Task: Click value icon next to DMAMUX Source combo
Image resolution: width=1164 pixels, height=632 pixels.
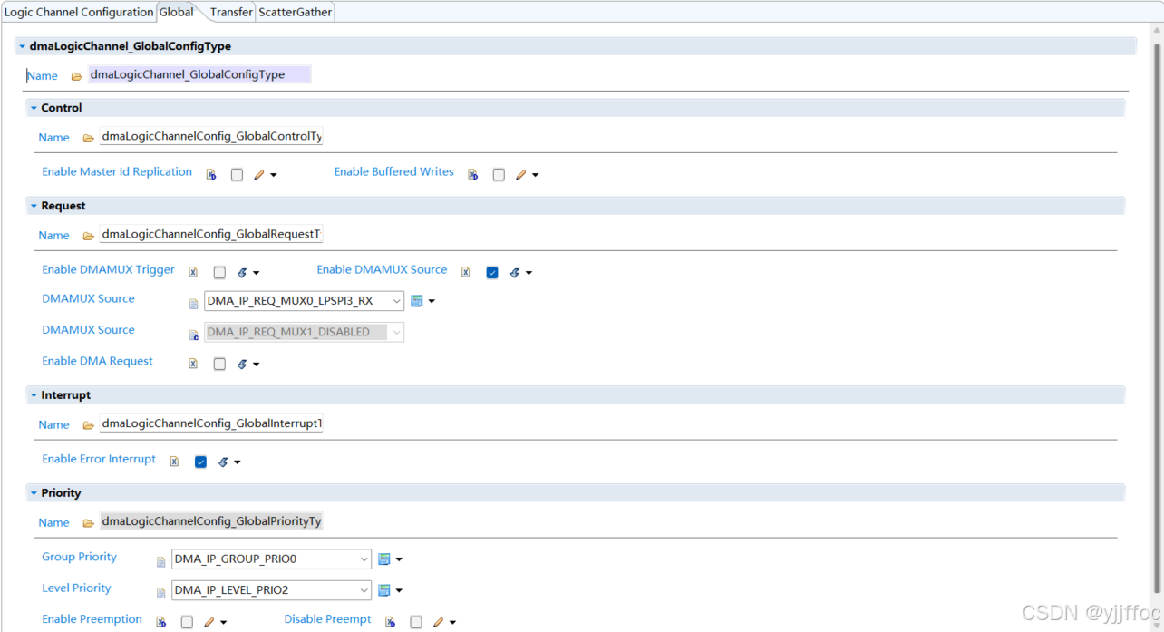Action: pyautogui.click(x=417, y=301)
